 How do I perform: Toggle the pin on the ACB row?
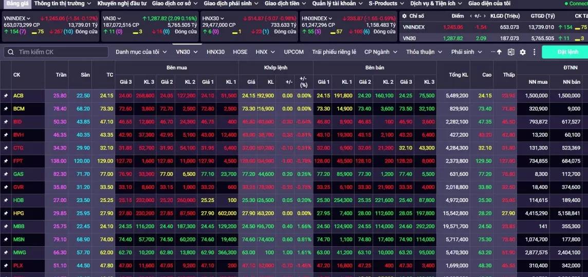click(x=6, y=96)
